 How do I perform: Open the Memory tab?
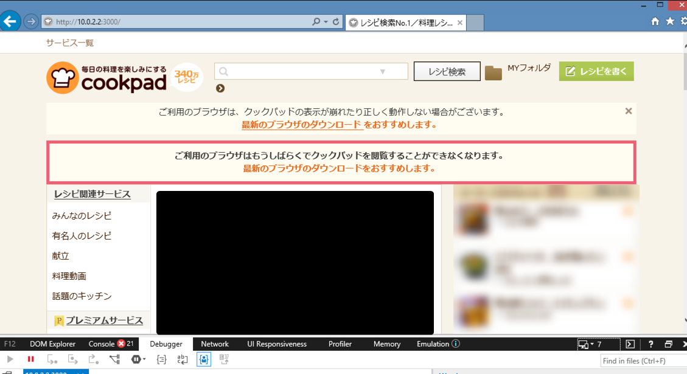pyautogui.click(x=387, y=344)
